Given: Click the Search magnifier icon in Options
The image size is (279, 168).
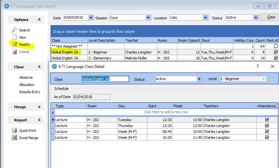Looking at the screenshot, I should 14,30.
